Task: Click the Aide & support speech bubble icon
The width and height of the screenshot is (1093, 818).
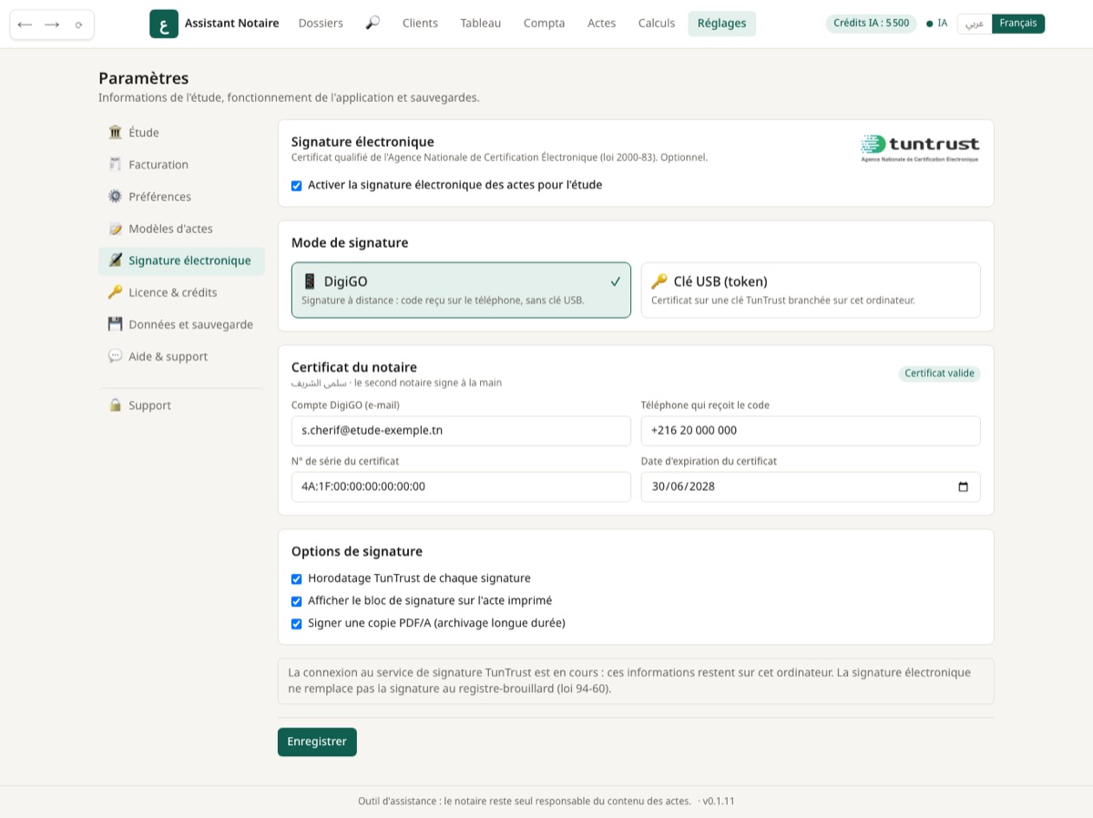Action: tap(115, 356)
